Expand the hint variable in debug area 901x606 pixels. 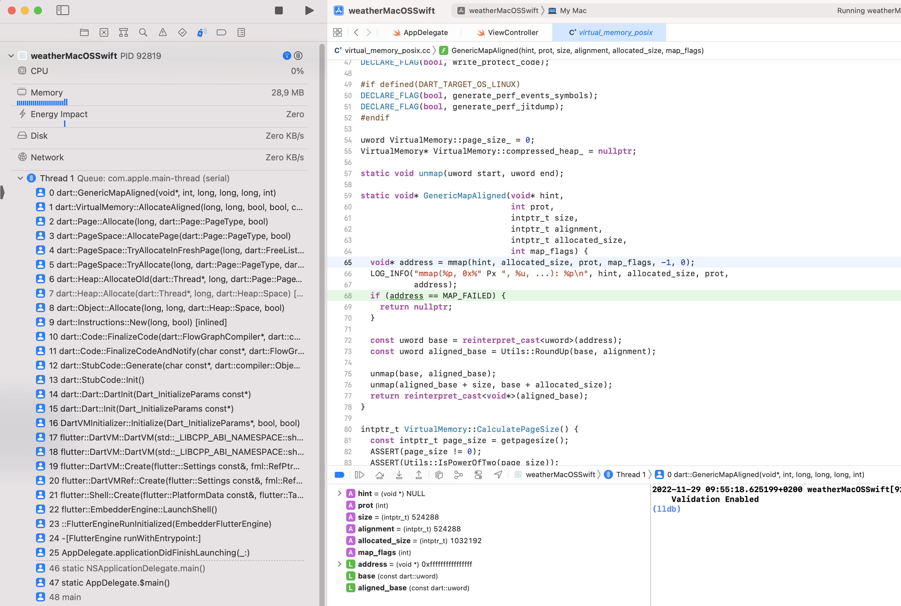point(339,493)
